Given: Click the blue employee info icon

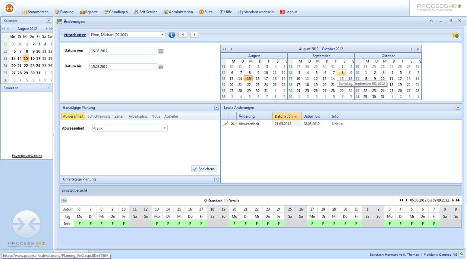Looking at the screenshot, I should (172, 35).
